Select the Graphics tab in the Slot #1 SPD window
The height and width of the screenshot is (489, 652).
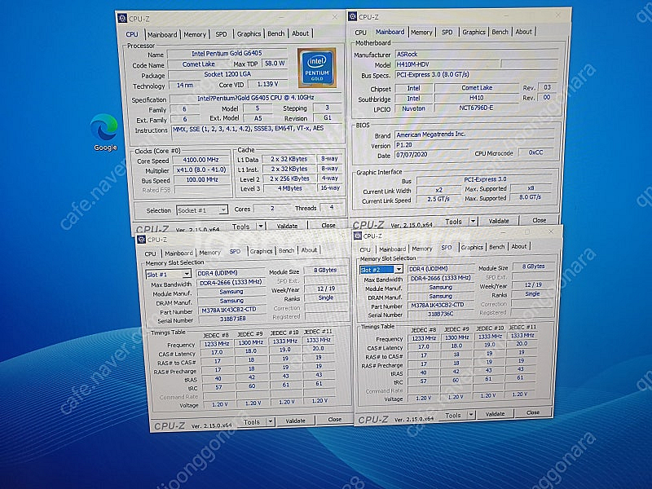click(261, 251)
